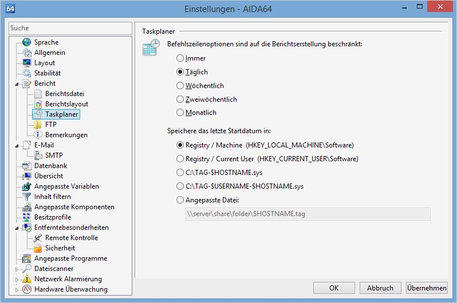This screenshot has height=303, width=457.
Task: Click the Angepasste Programme icon
Action: [27, 258]
